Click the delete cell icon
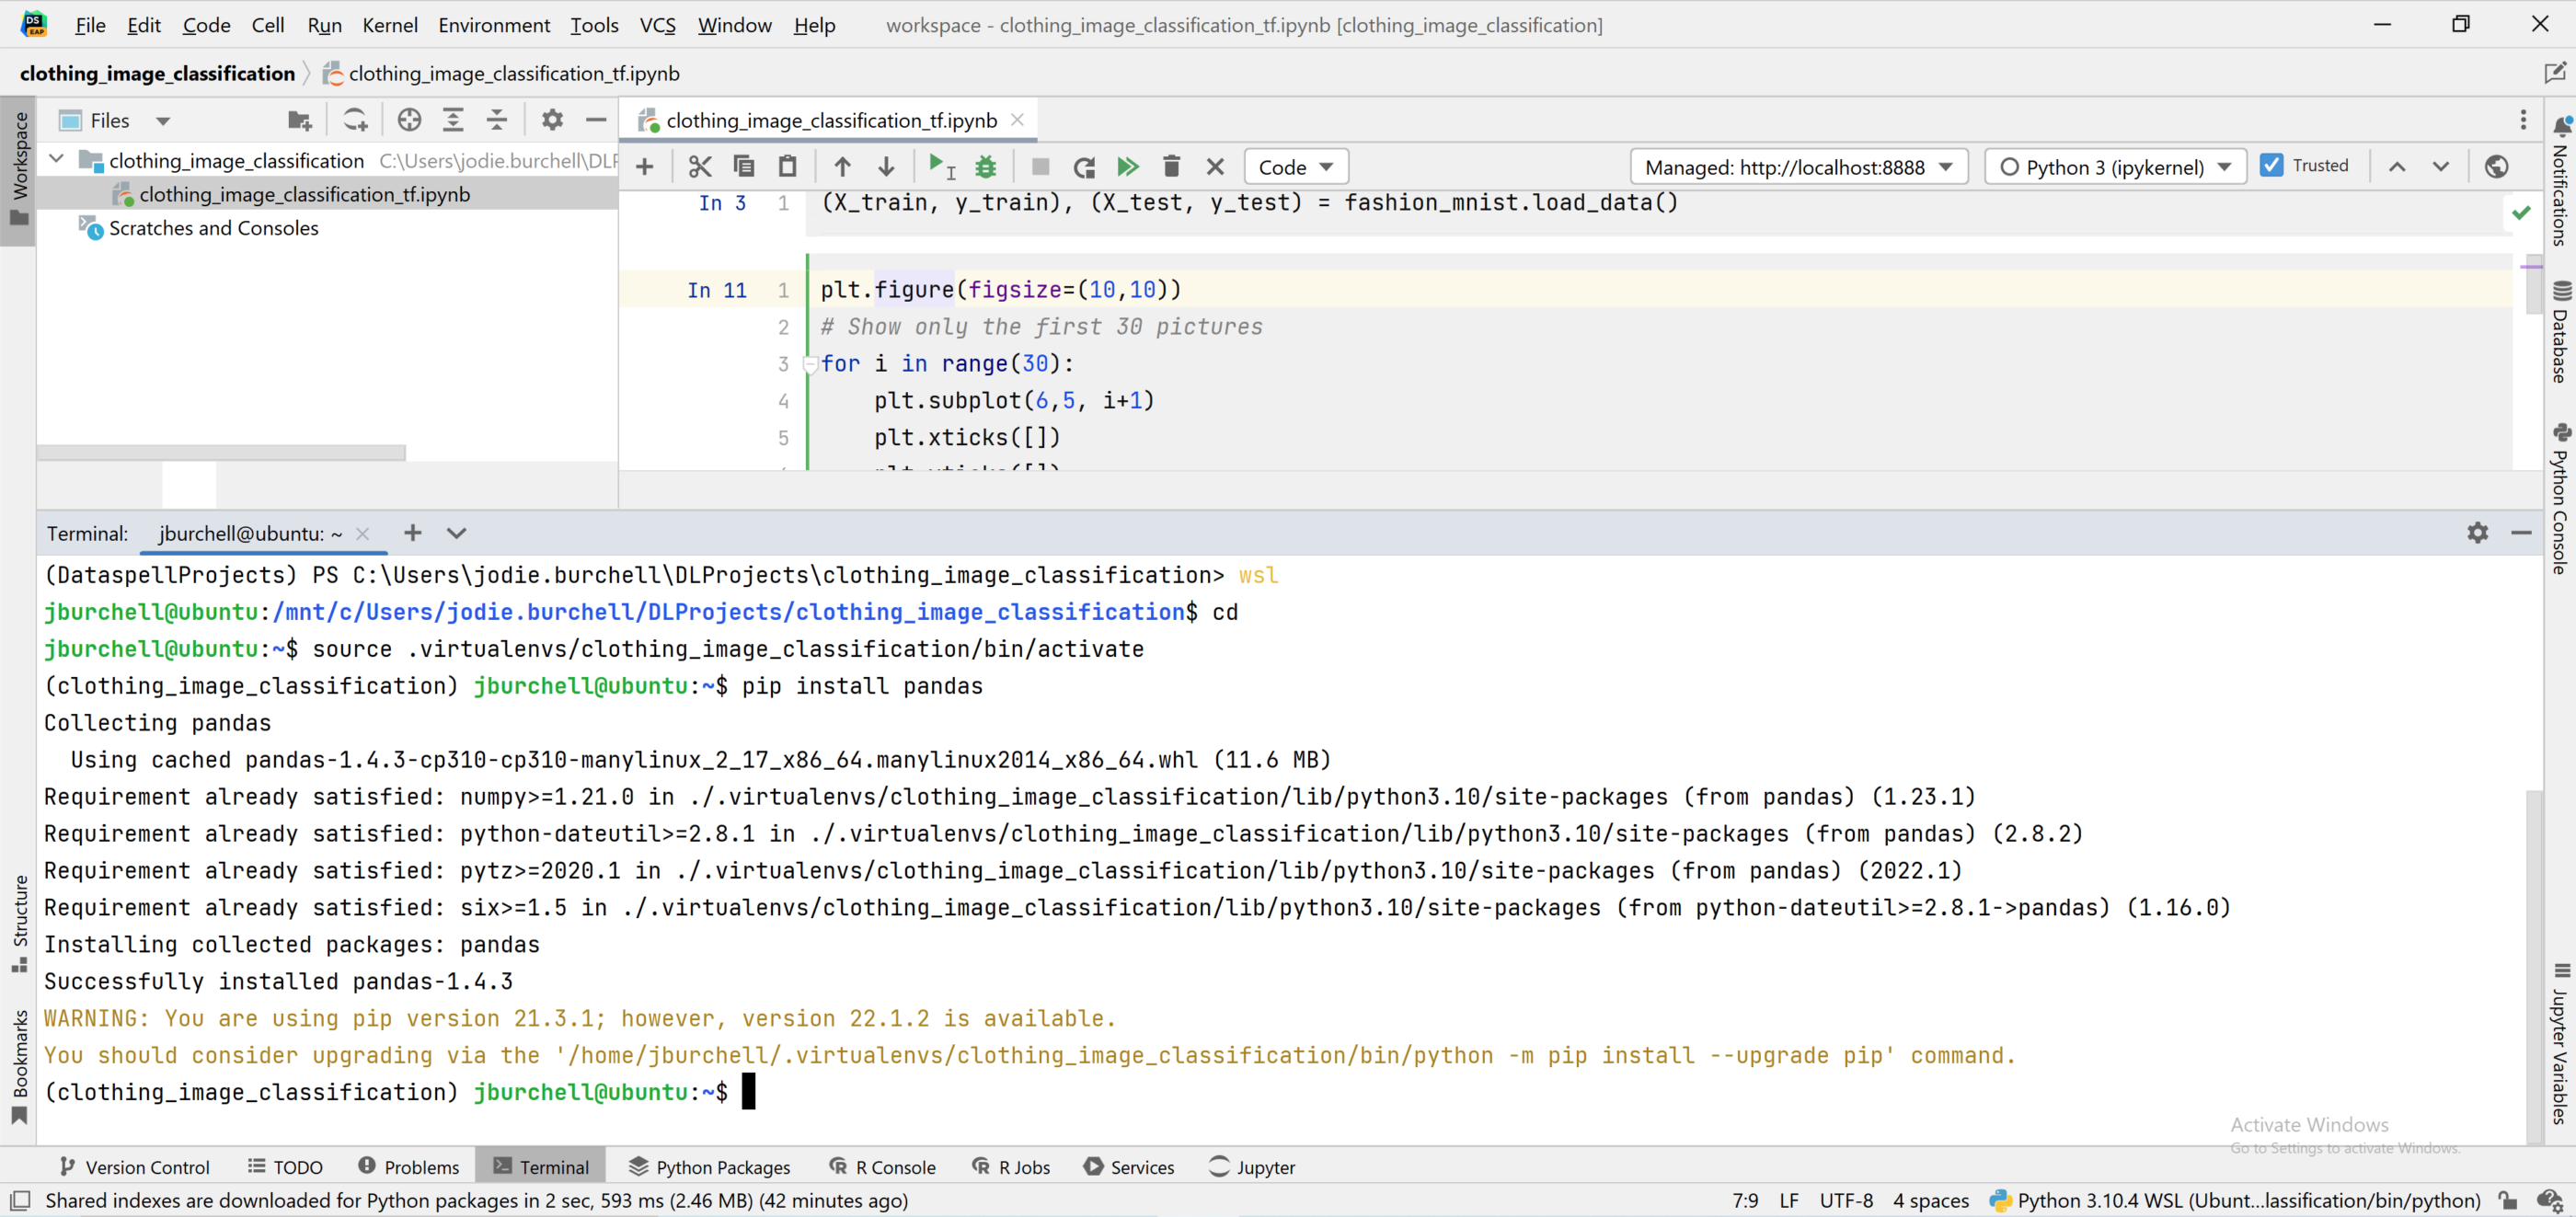 point(1171,166)
